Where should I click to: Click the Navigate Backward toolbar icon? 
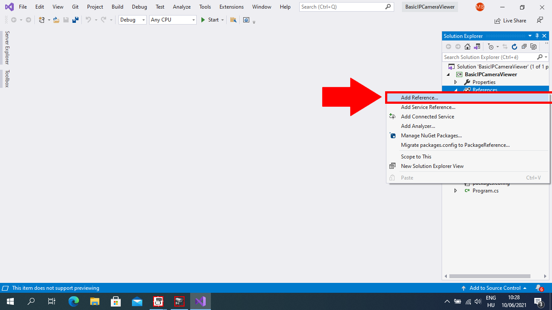pos(14,20)
